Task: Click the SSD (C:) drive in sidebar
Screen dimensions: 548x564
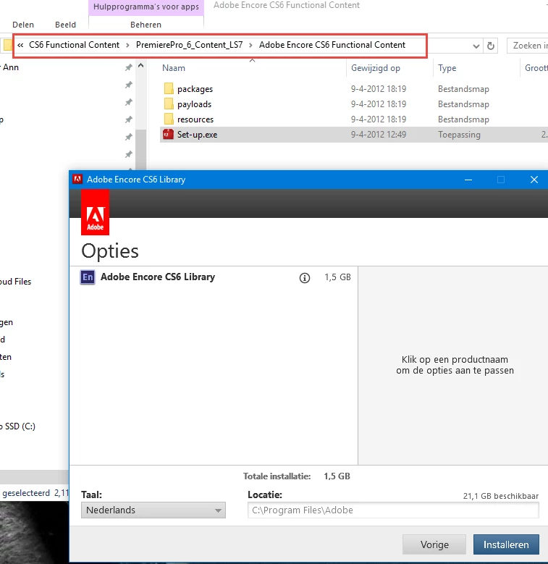Action: click(19, 426)
